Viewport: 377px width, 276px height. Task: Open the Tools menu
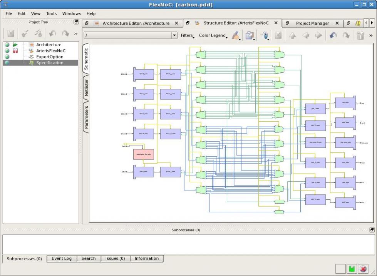coord(52,14)
